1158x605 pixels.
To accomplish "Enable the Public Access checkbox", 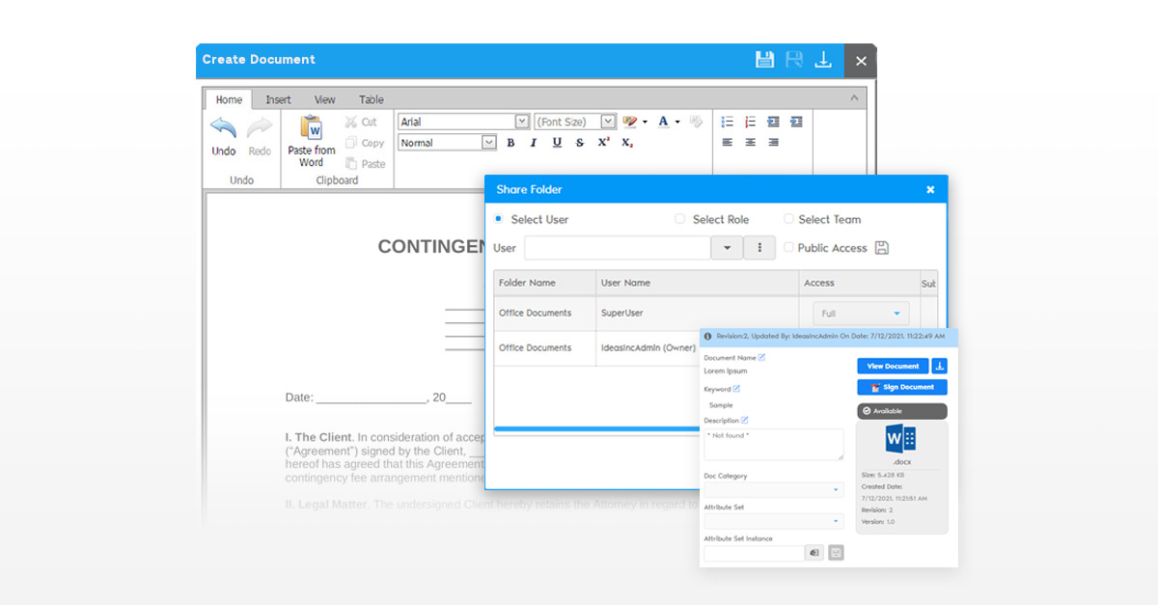I will pos(788,248).
